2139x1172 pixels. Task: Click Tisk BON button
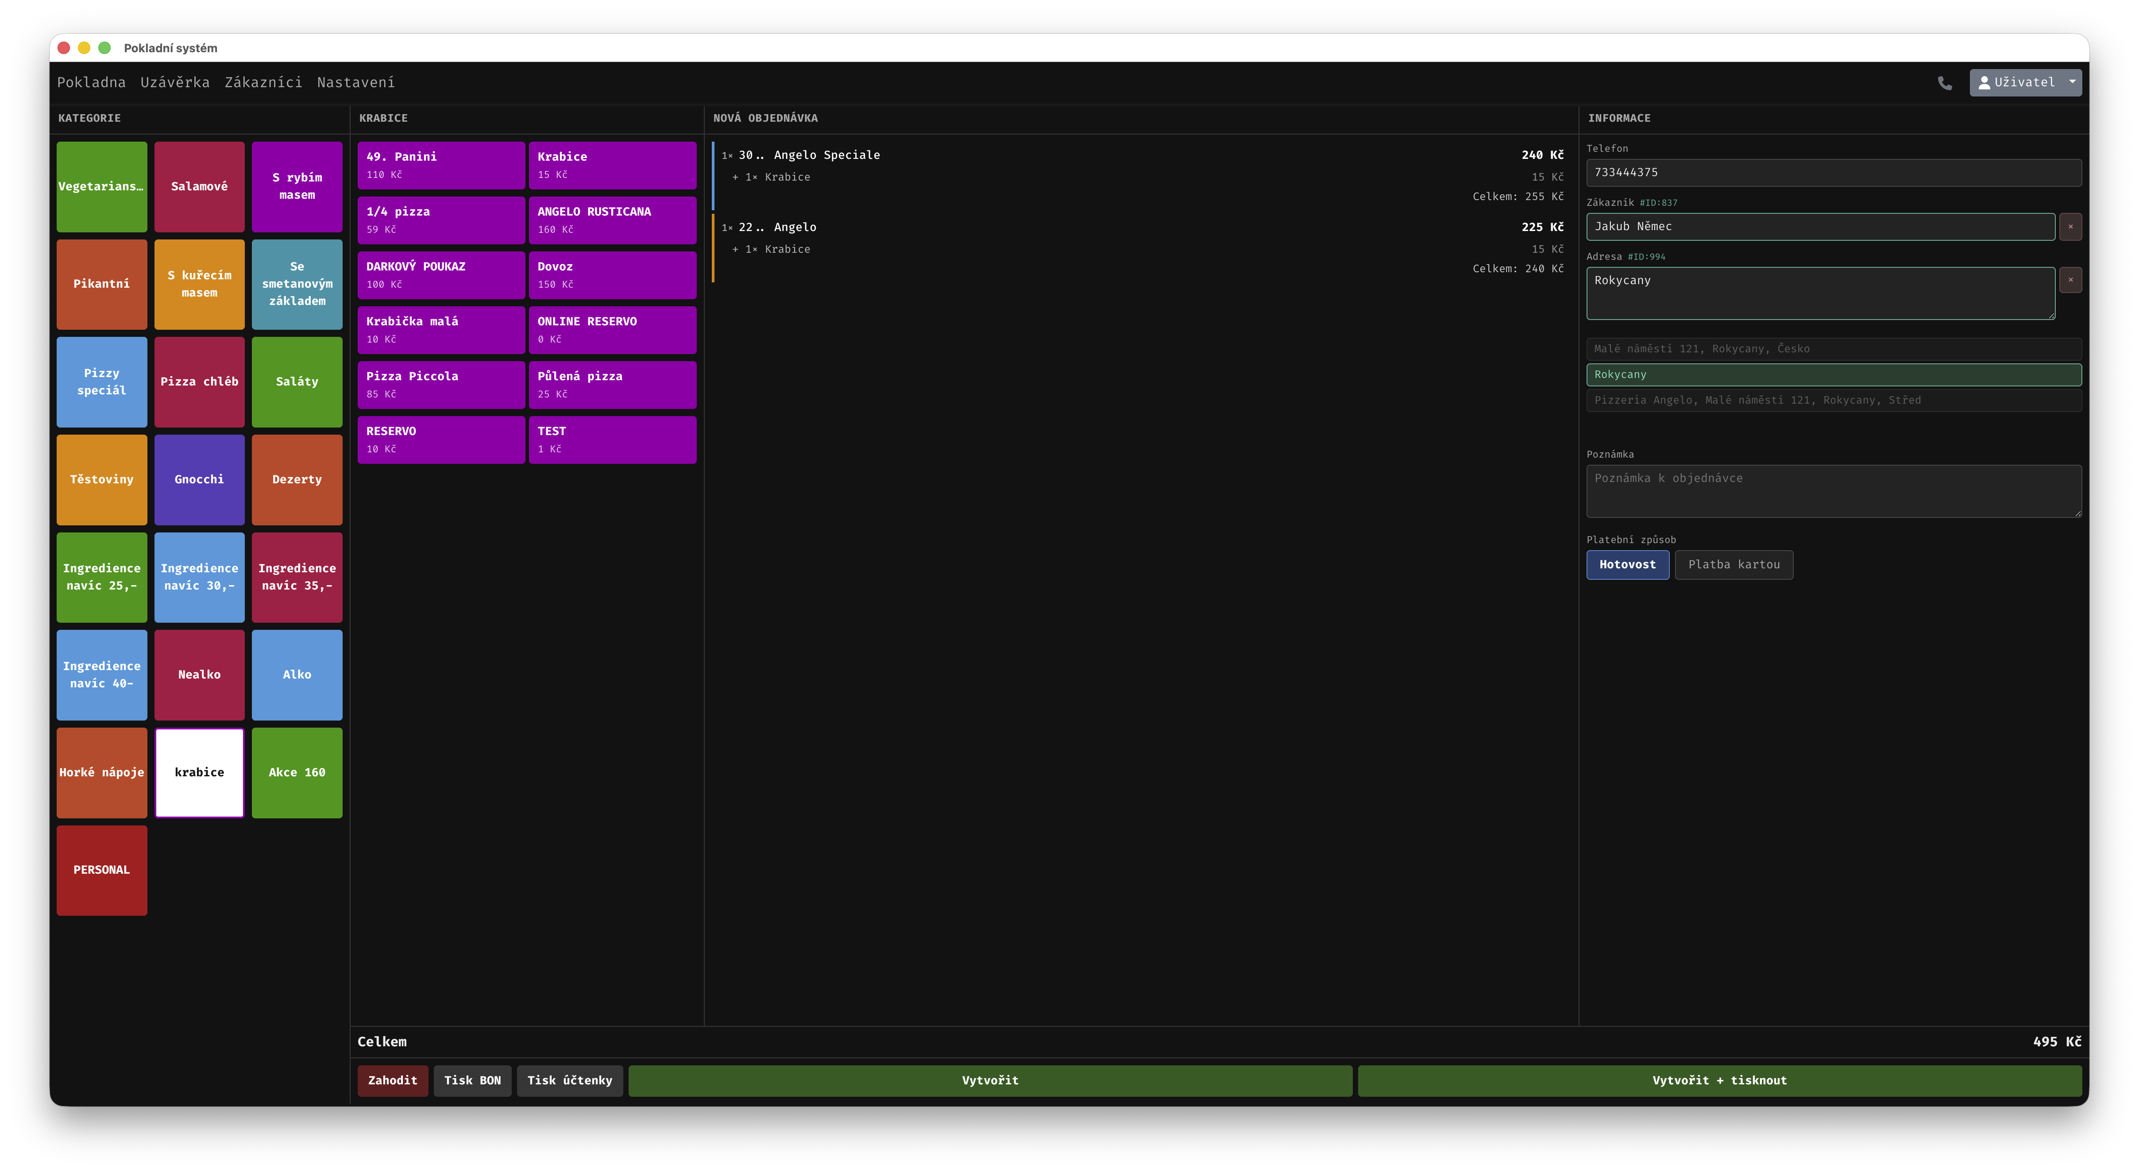471,1080
